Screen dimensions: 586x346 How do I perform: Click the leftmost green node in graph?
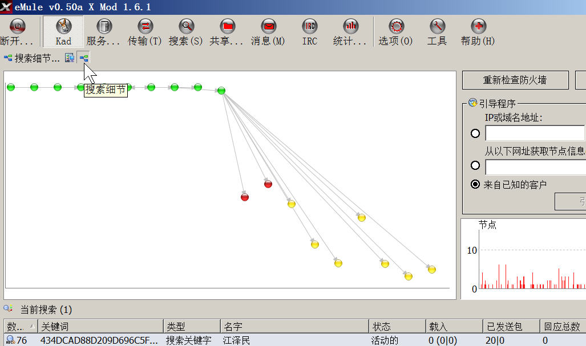pos(11,87)
